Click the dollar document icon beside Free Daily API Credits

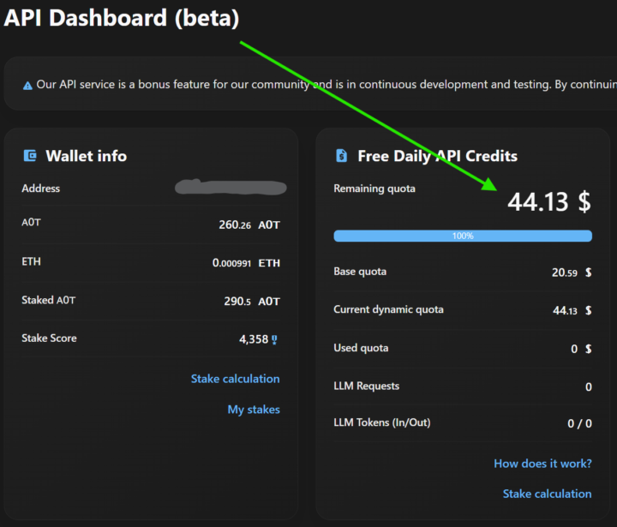pyautogui.click(x=342, y=156)
